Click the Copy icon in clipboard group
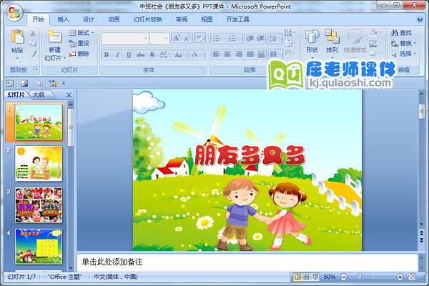 33,43
